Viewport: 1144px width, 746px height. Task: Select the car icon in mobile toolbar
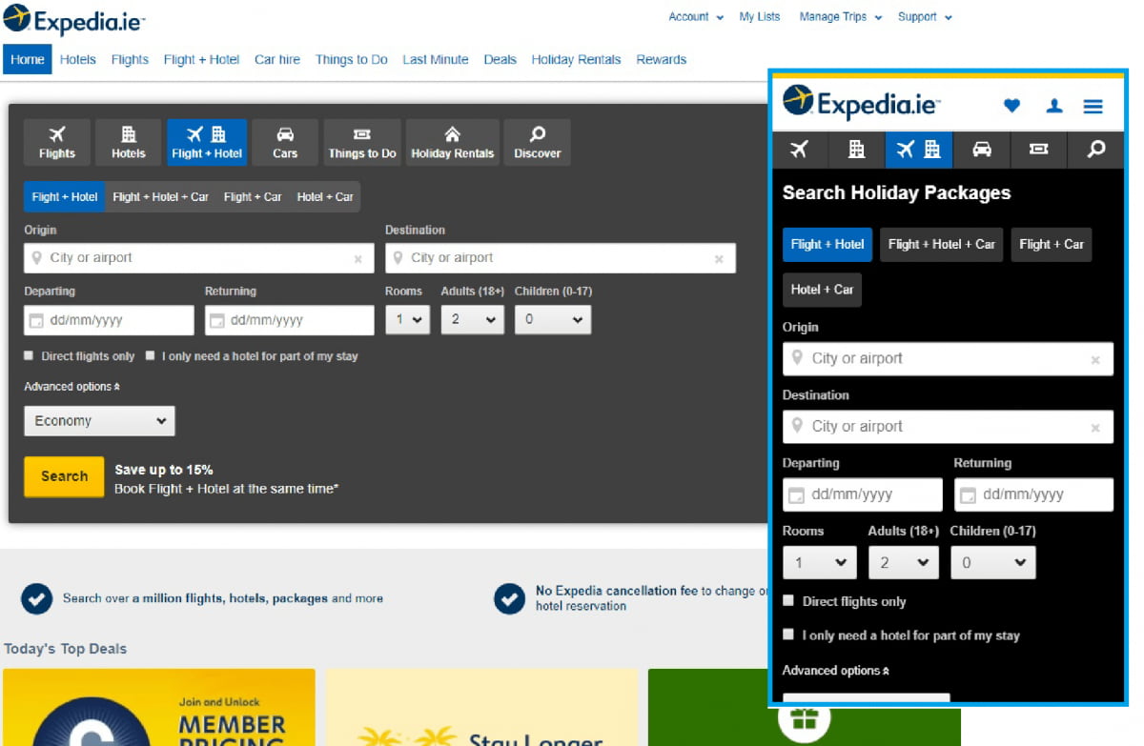981,150
